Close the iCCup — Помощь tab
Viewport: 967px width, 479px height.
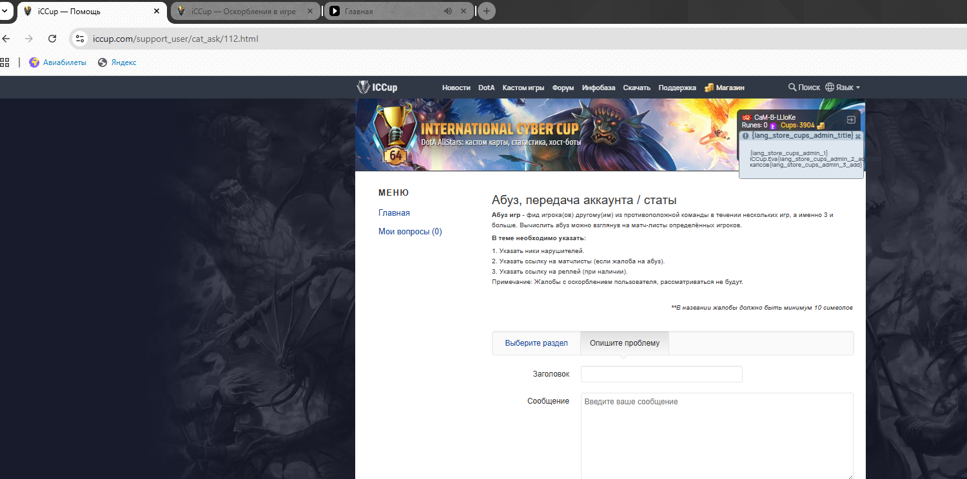click(x=156, y=11)
